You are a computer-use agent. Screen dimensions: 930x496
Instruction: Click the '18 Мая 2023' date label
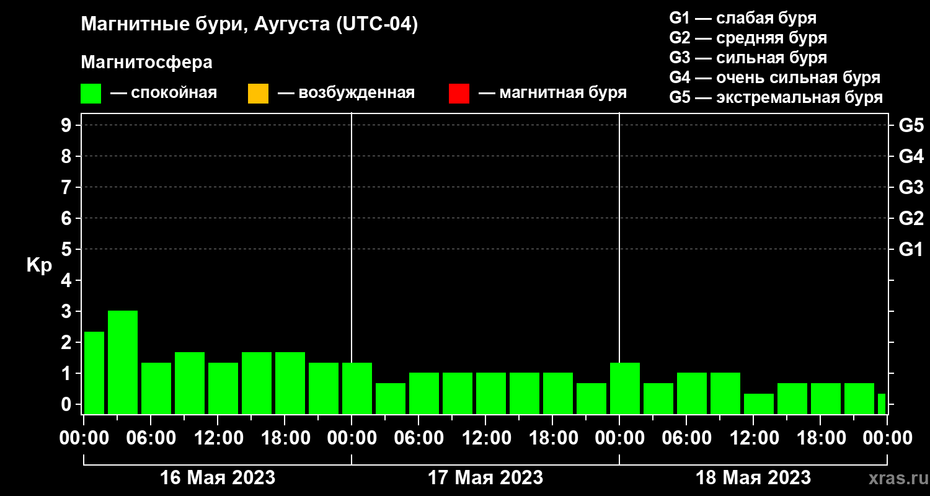753,478
